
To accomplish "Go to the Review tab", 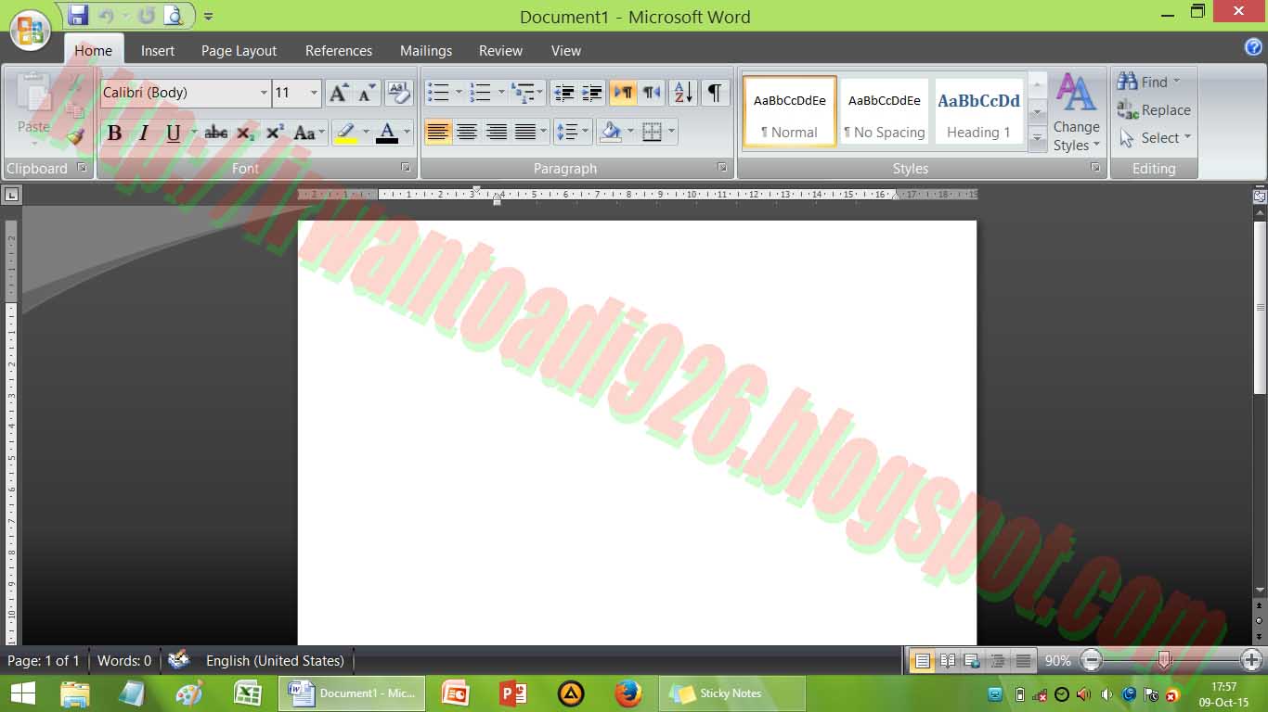I will [x=500, y=51].
